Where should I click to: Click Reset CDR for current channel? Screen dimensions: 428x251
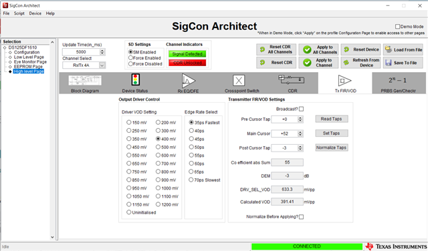coord(276,62)
